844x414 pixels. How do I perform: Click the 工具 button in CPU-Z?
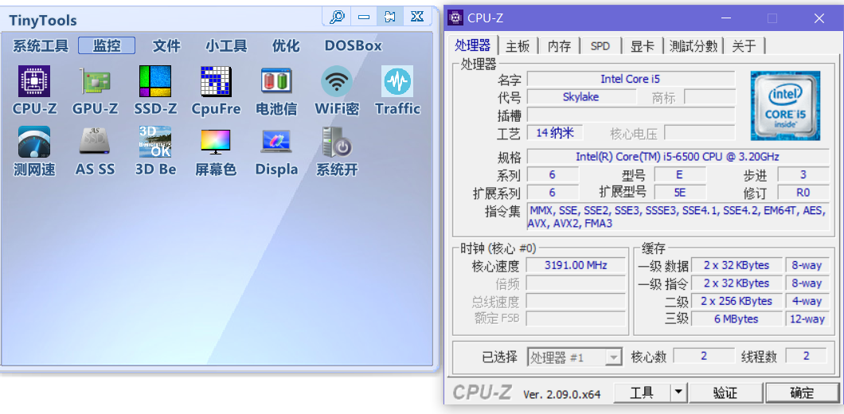[x=642, y=393]
